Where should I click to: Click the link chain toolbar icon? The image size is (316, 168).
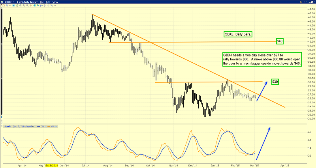52,6
